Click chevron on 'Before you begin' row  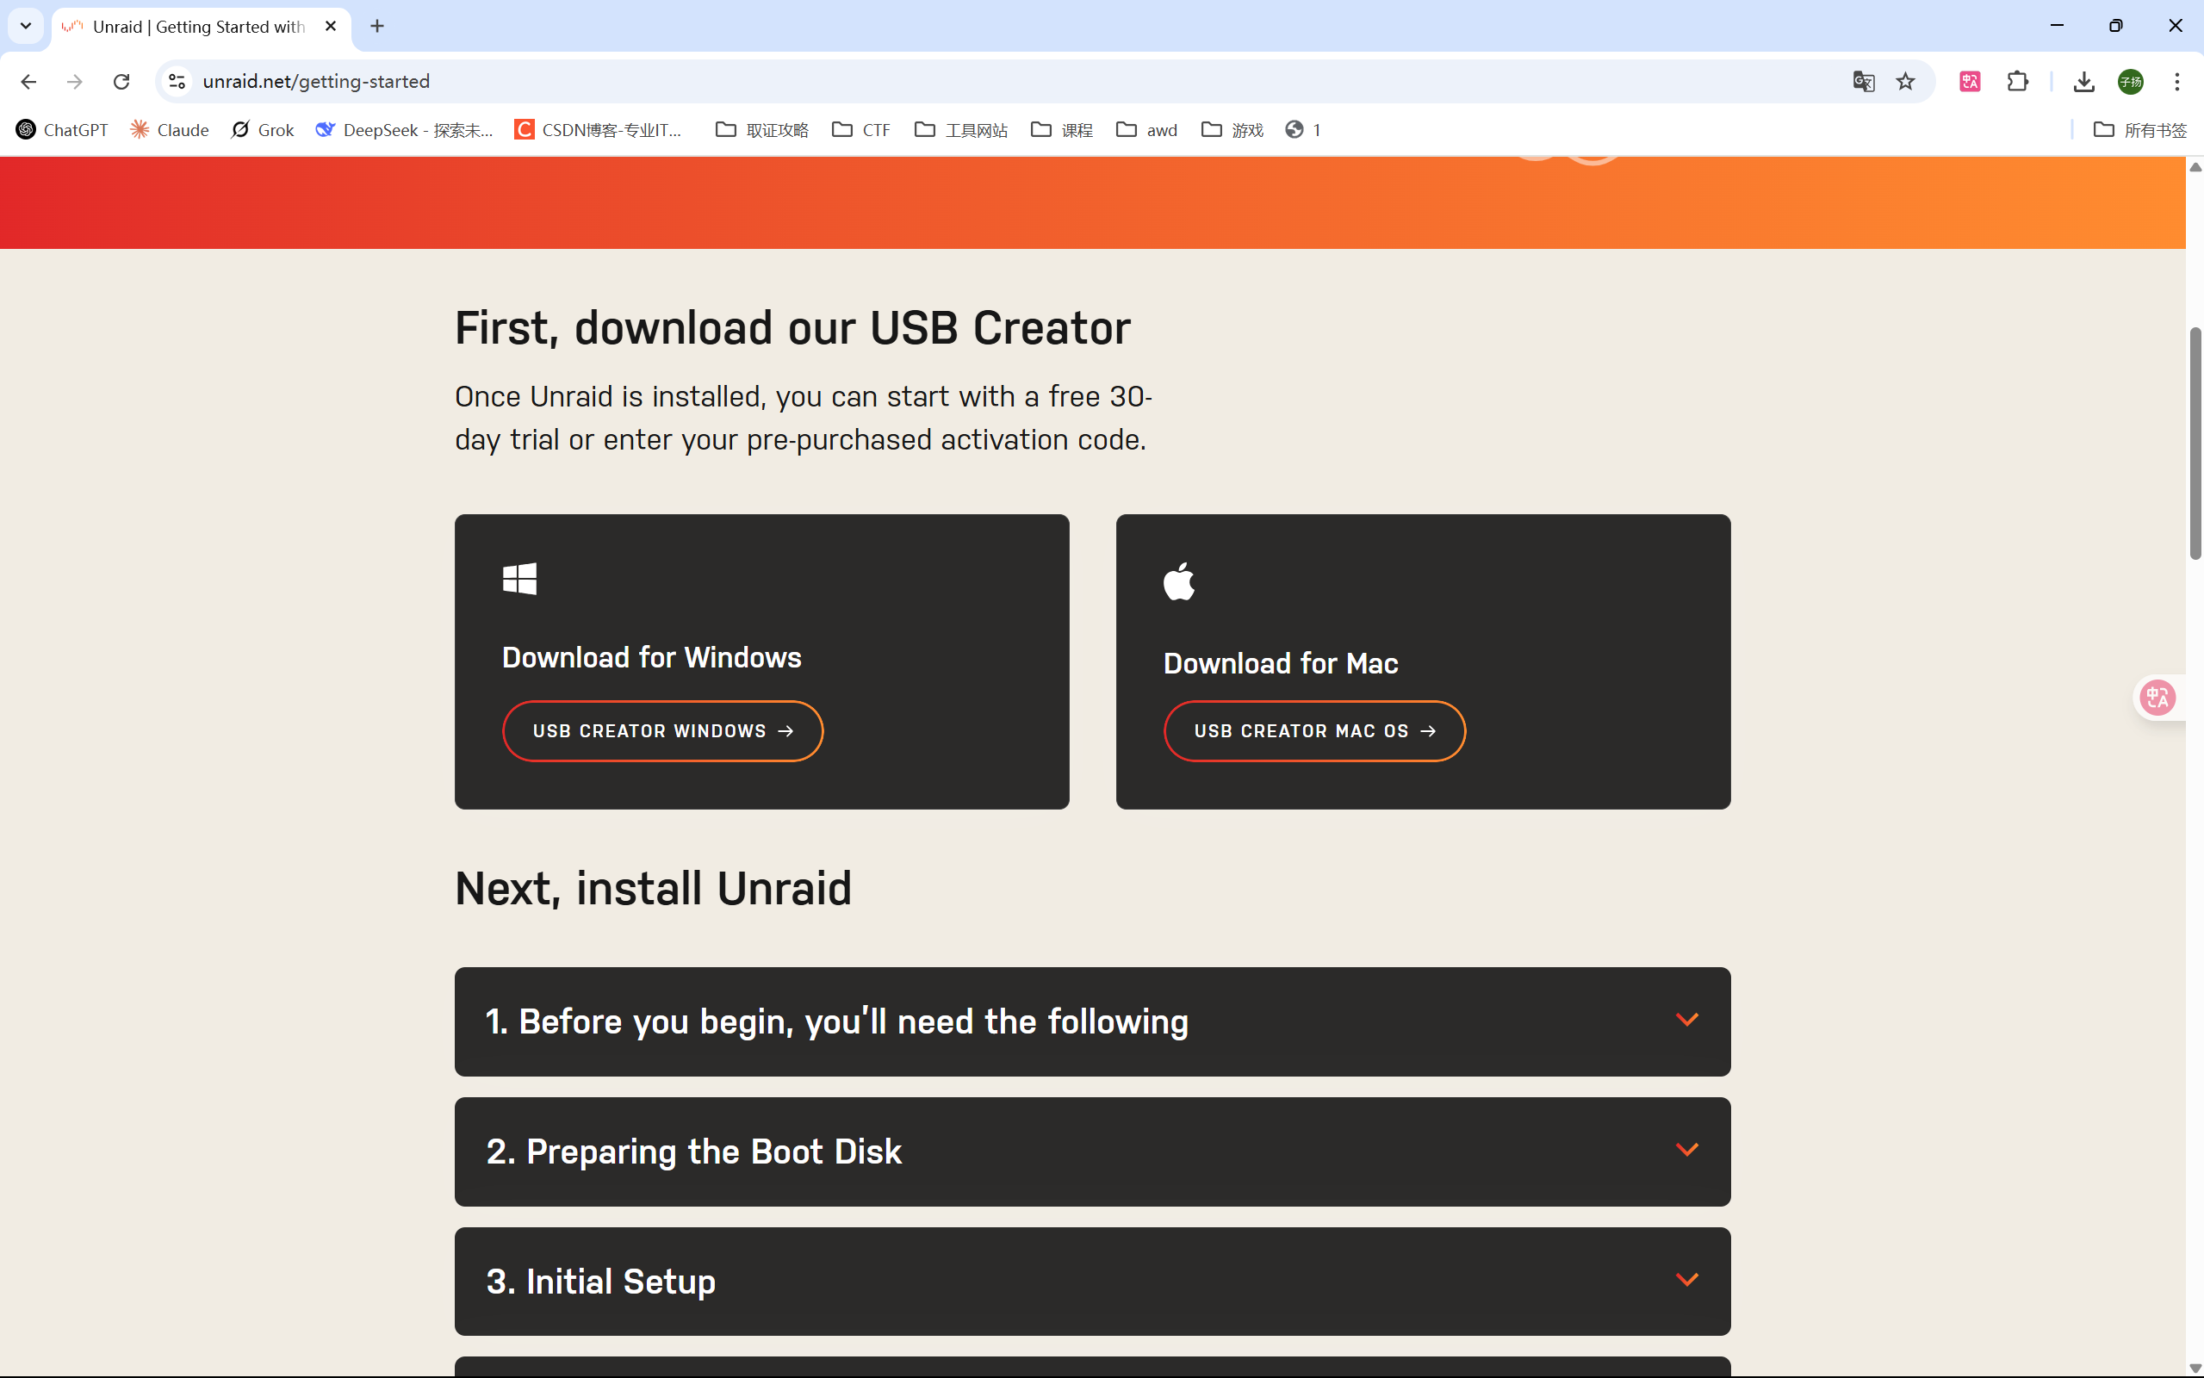pyautogui.click(x=1687, y=1020)
